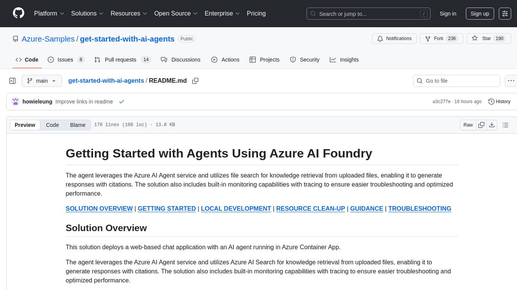Expand the Enterprise menu
The height and width of the screenshot is (290, 517).
coord(222,13)
